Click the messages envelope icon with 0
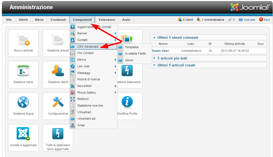The width and height of the screenshot is (273, 157). coord(230,20)
